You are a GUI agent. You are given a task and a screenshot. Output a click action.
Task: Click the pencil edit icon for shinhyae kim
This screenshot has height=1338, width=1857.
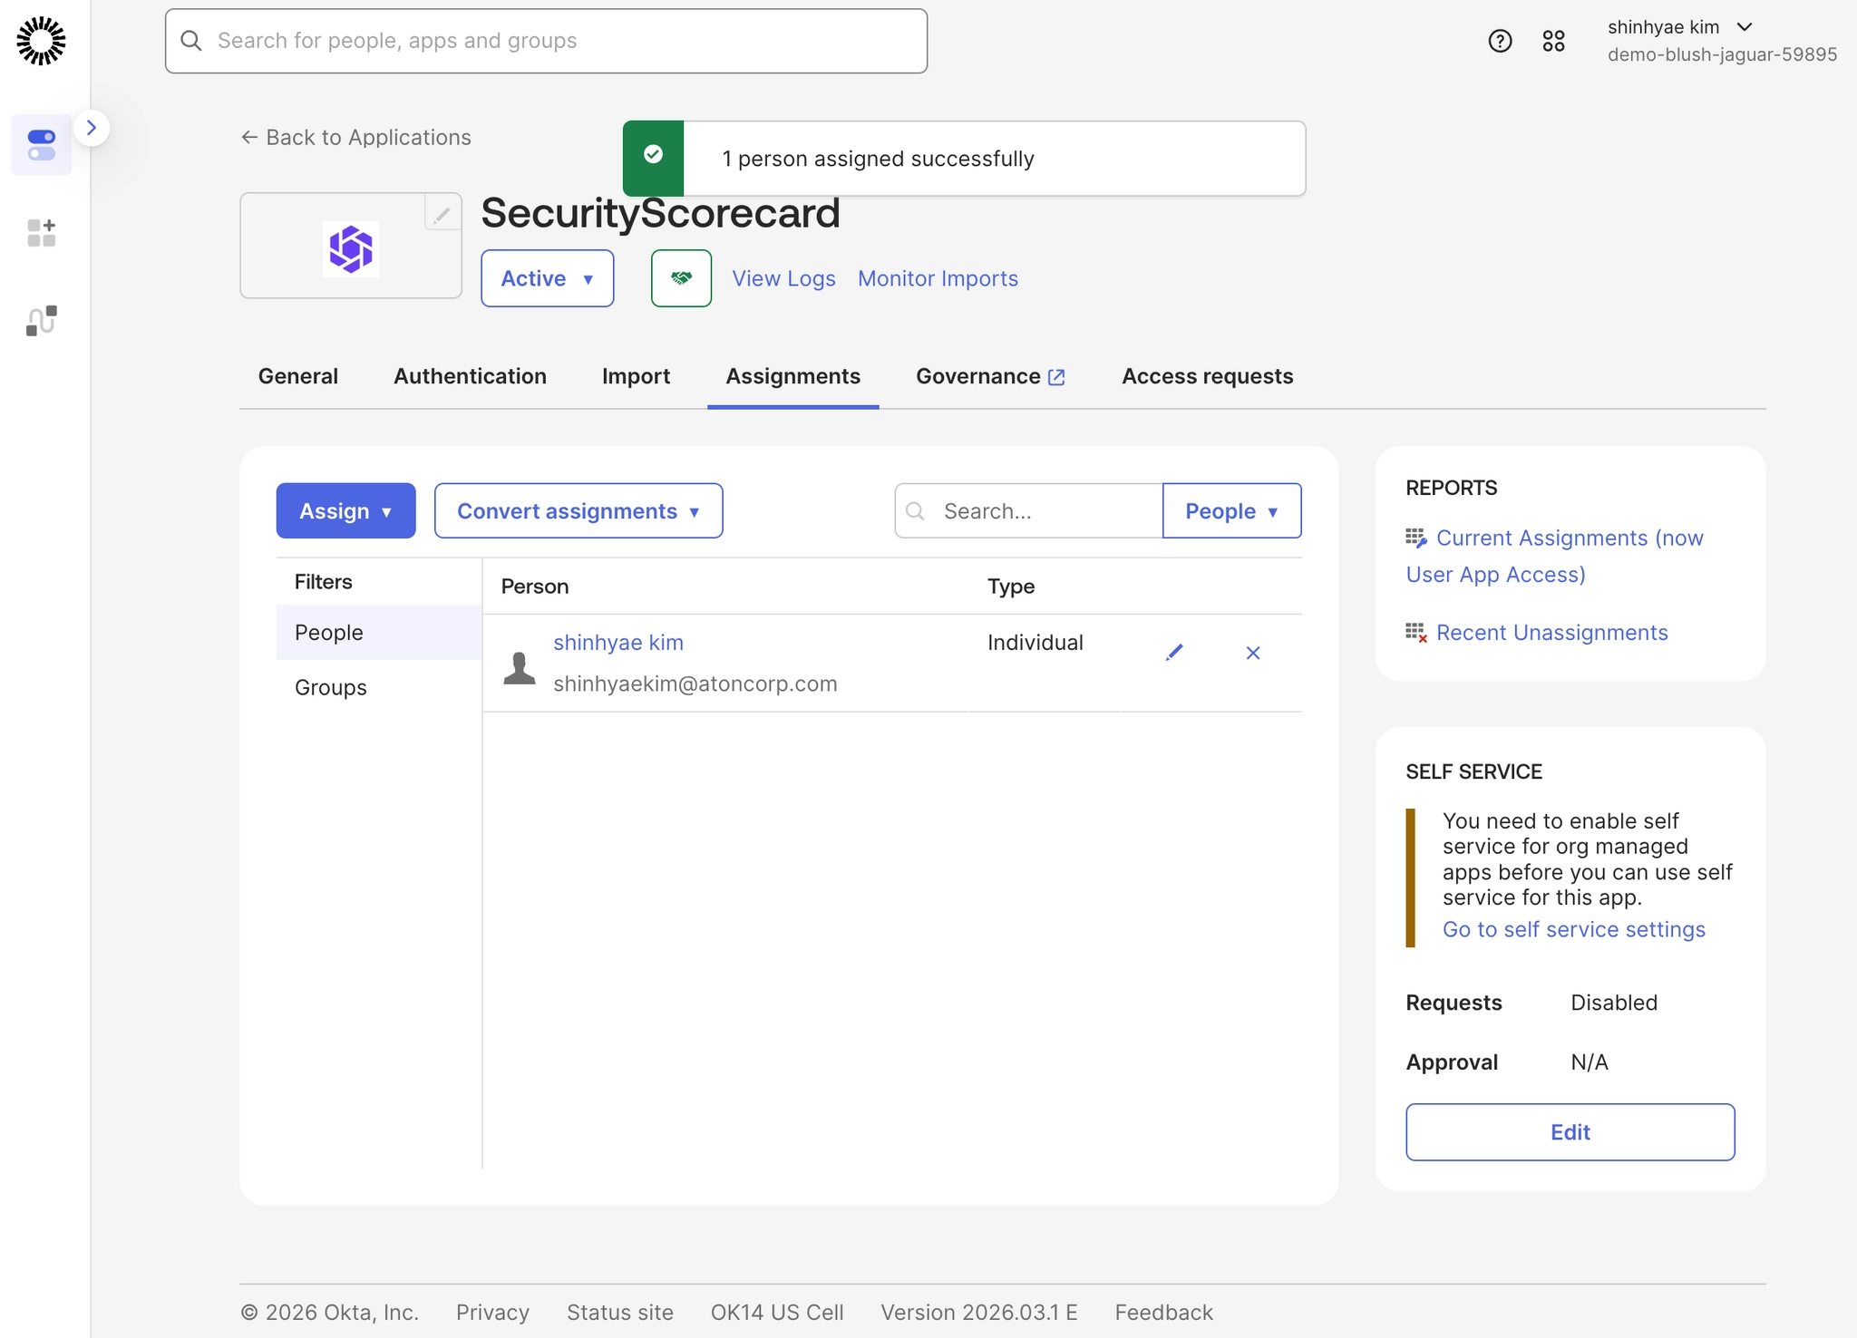click(x=1174, y=653)
